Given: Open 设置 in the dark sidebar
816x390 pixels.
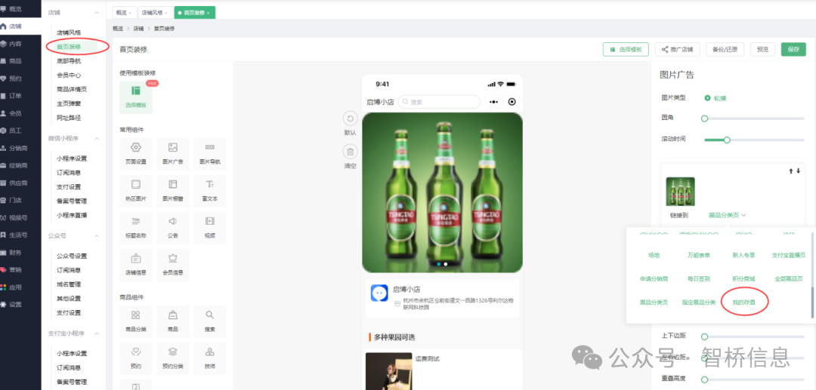Looking at the screenshot, I should click(14, 304).
